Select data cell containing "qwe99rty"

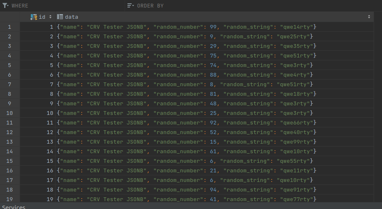click(187, 142)
